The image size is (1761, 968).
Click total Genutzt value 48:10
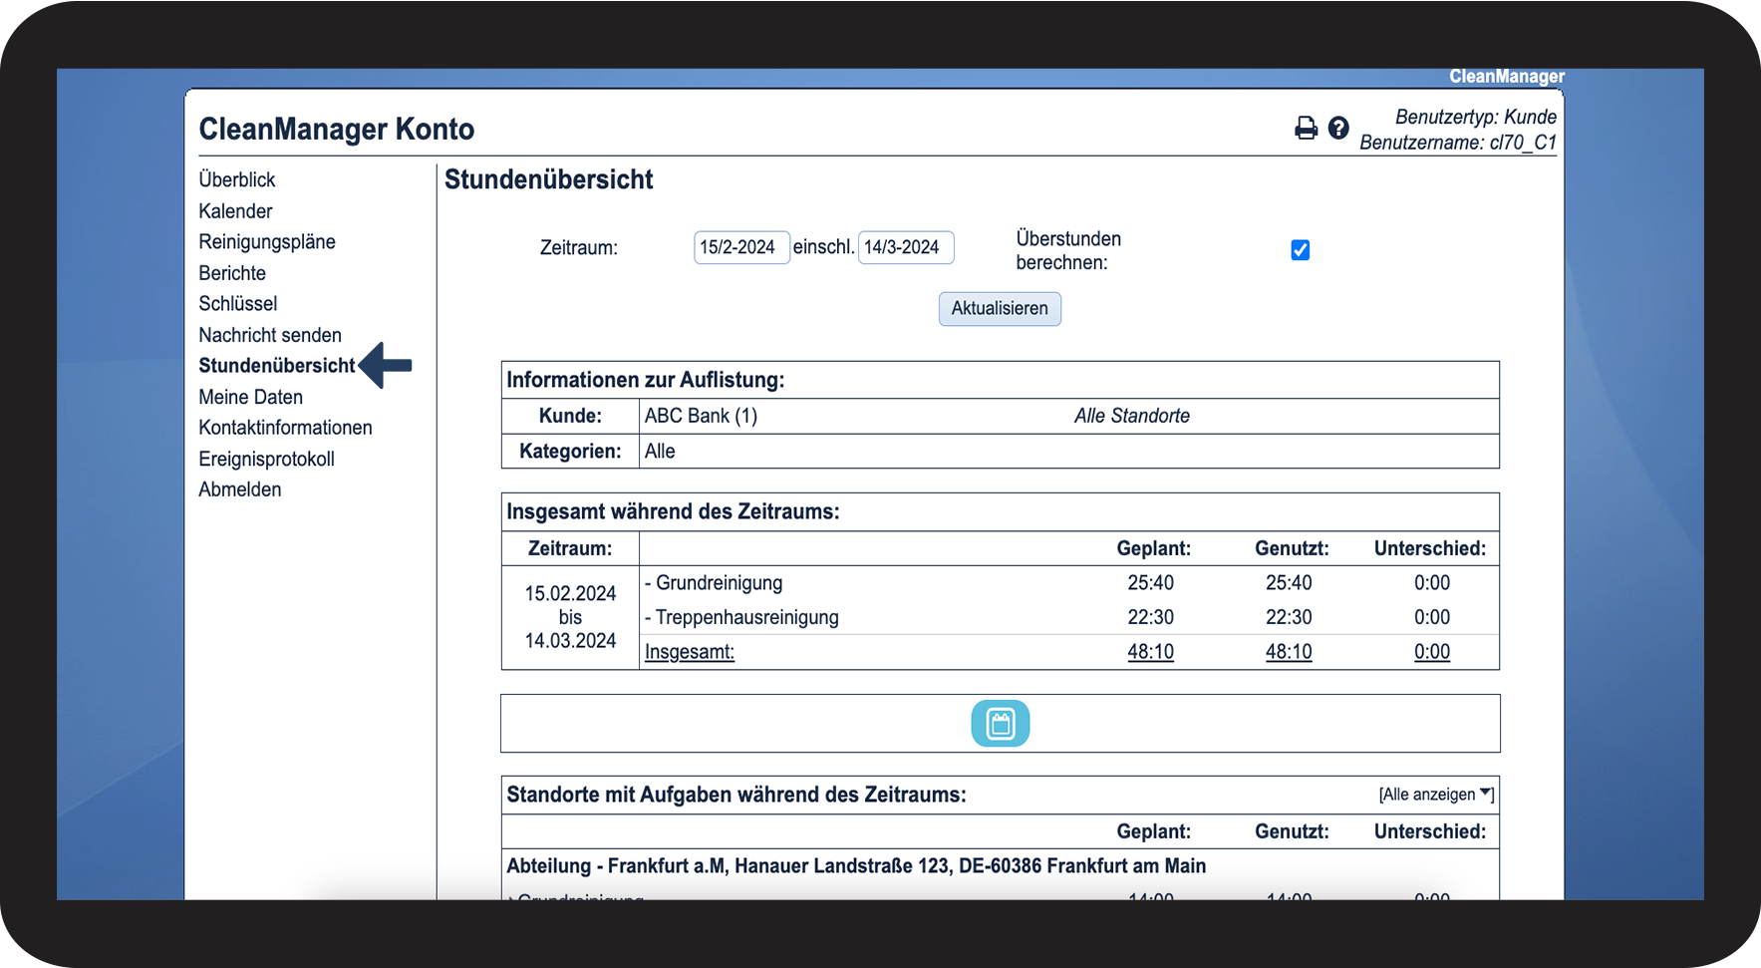coord(1289,652)
